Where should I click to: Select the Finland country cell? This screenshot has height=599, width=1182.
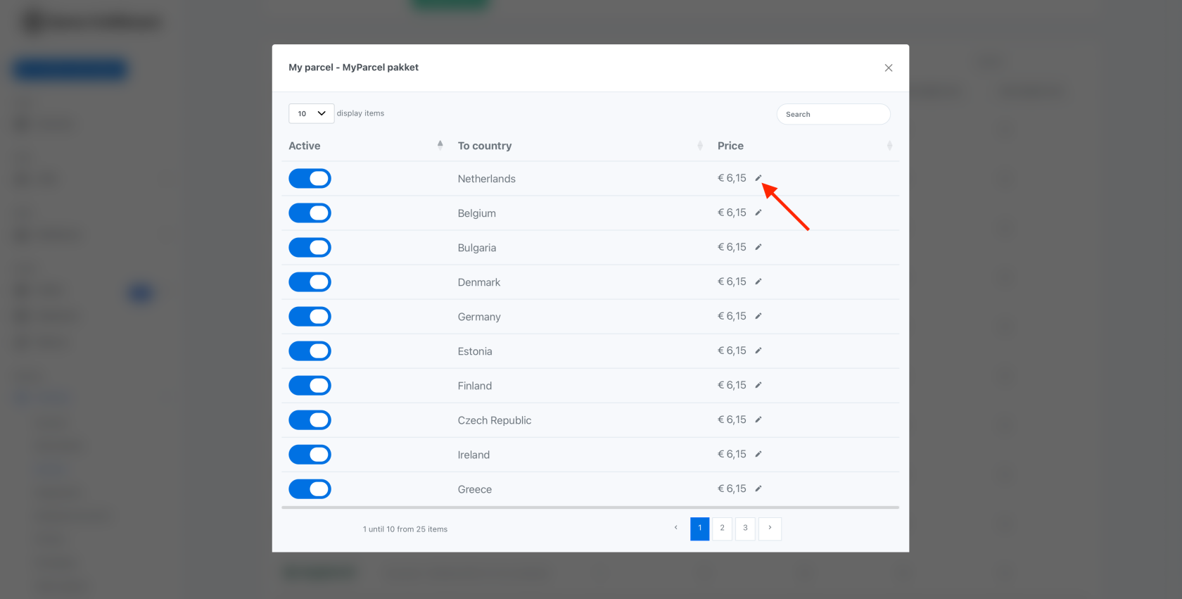[475, 386]
